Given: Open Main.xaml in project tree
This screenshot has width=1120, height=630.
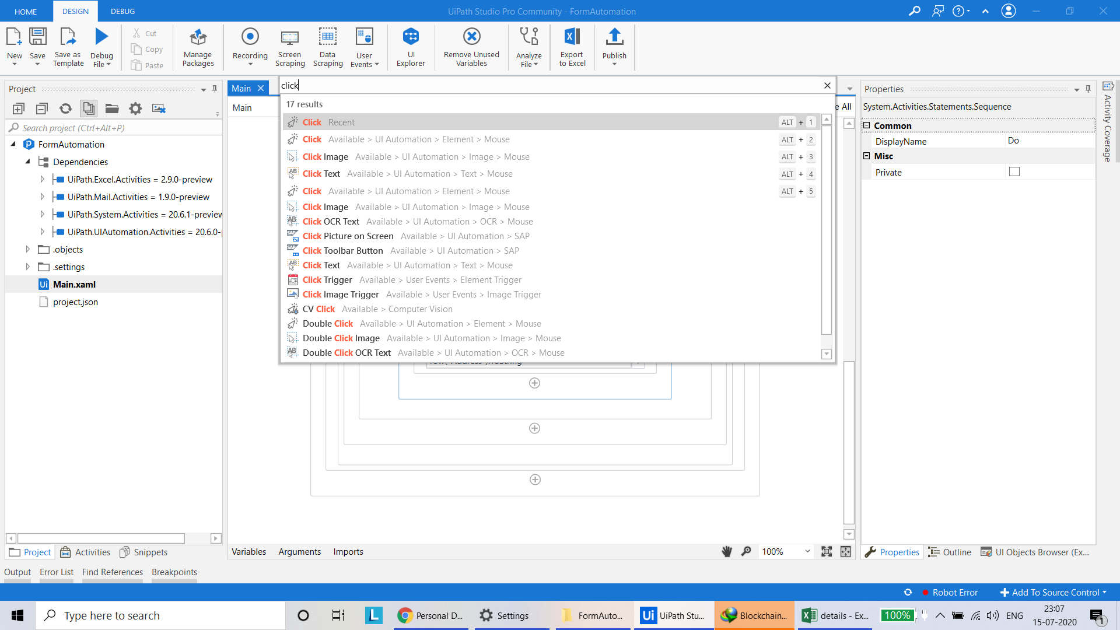Looking at the screenshot, I should [x=74, y=285].
